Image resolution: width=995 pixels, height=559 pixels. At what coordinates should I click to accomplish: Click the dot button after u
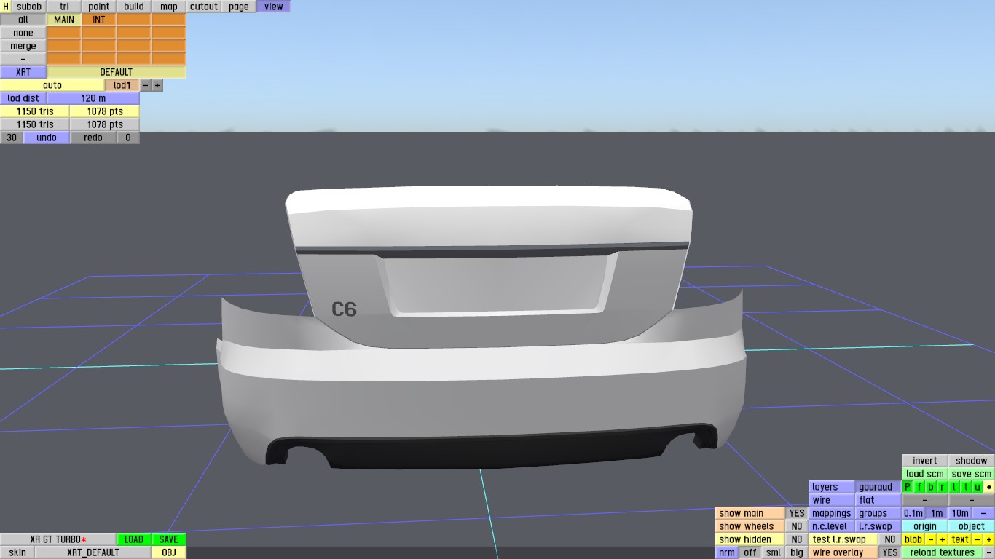click(x=989, y=487)
